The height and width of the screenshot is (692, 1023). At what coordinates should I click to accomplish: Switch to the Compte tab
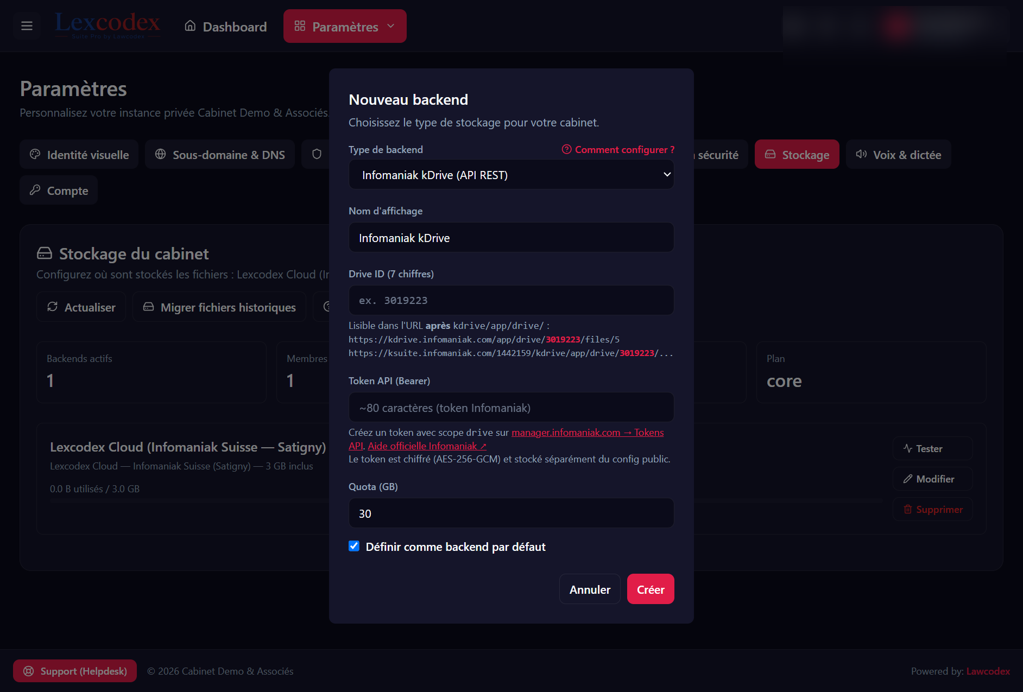pyautogui.click(x=59, y=191)
